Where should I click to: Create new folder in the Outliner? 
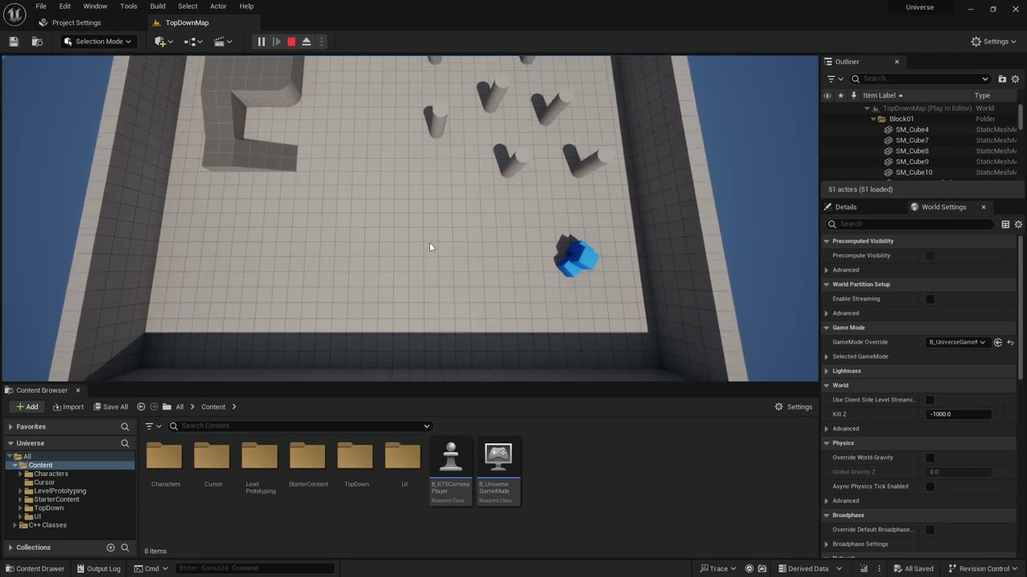(1002, 79)
